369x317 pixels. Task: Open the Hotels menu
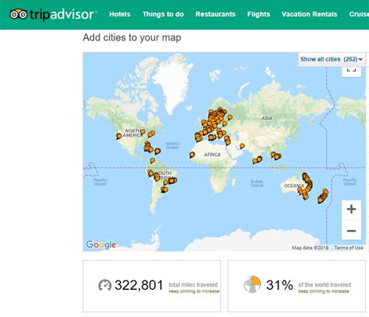tap(120, 14)
